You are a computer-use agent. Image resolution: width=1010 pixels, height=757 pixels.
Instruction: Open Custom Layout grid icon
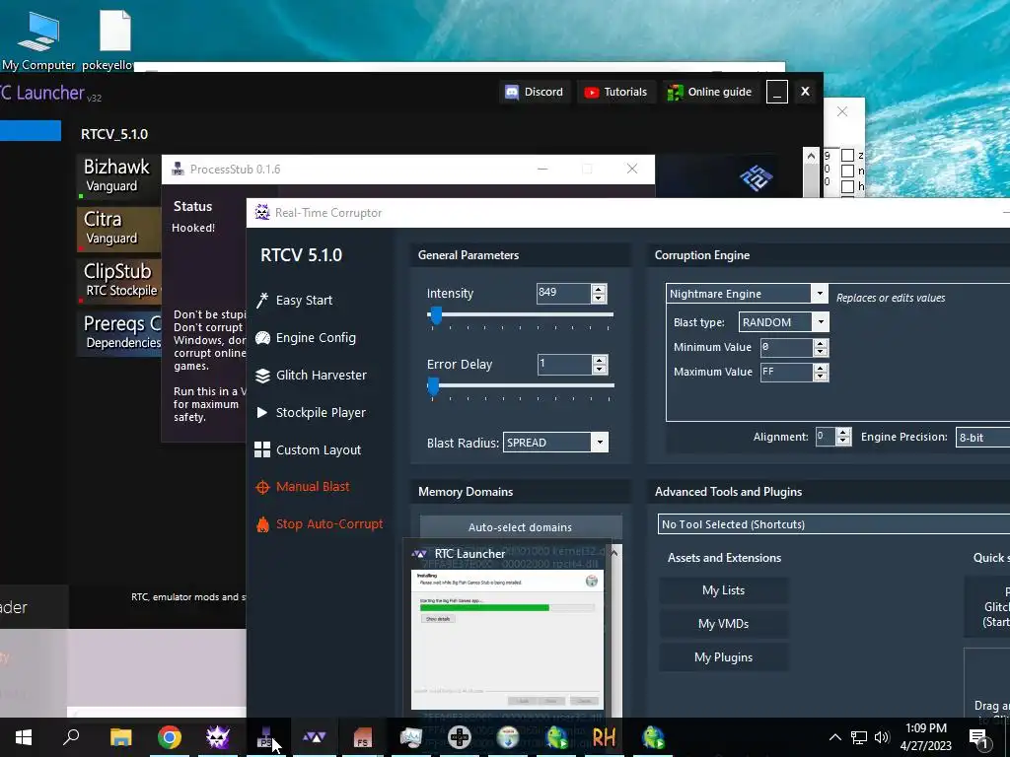[262, 449]
